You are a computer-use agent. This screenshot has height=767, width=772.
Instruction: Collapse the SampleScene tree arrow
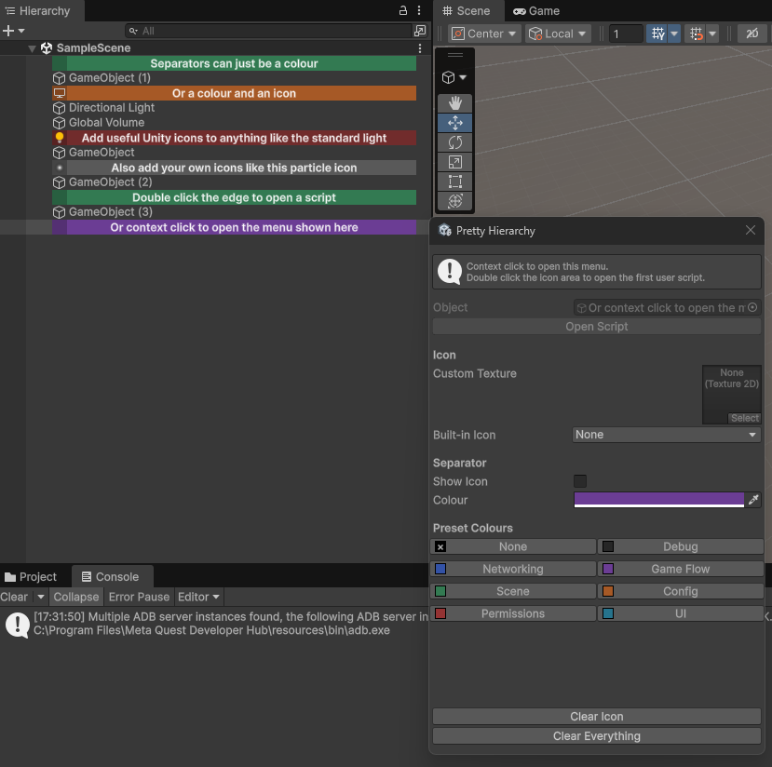[x=32, y=48]
